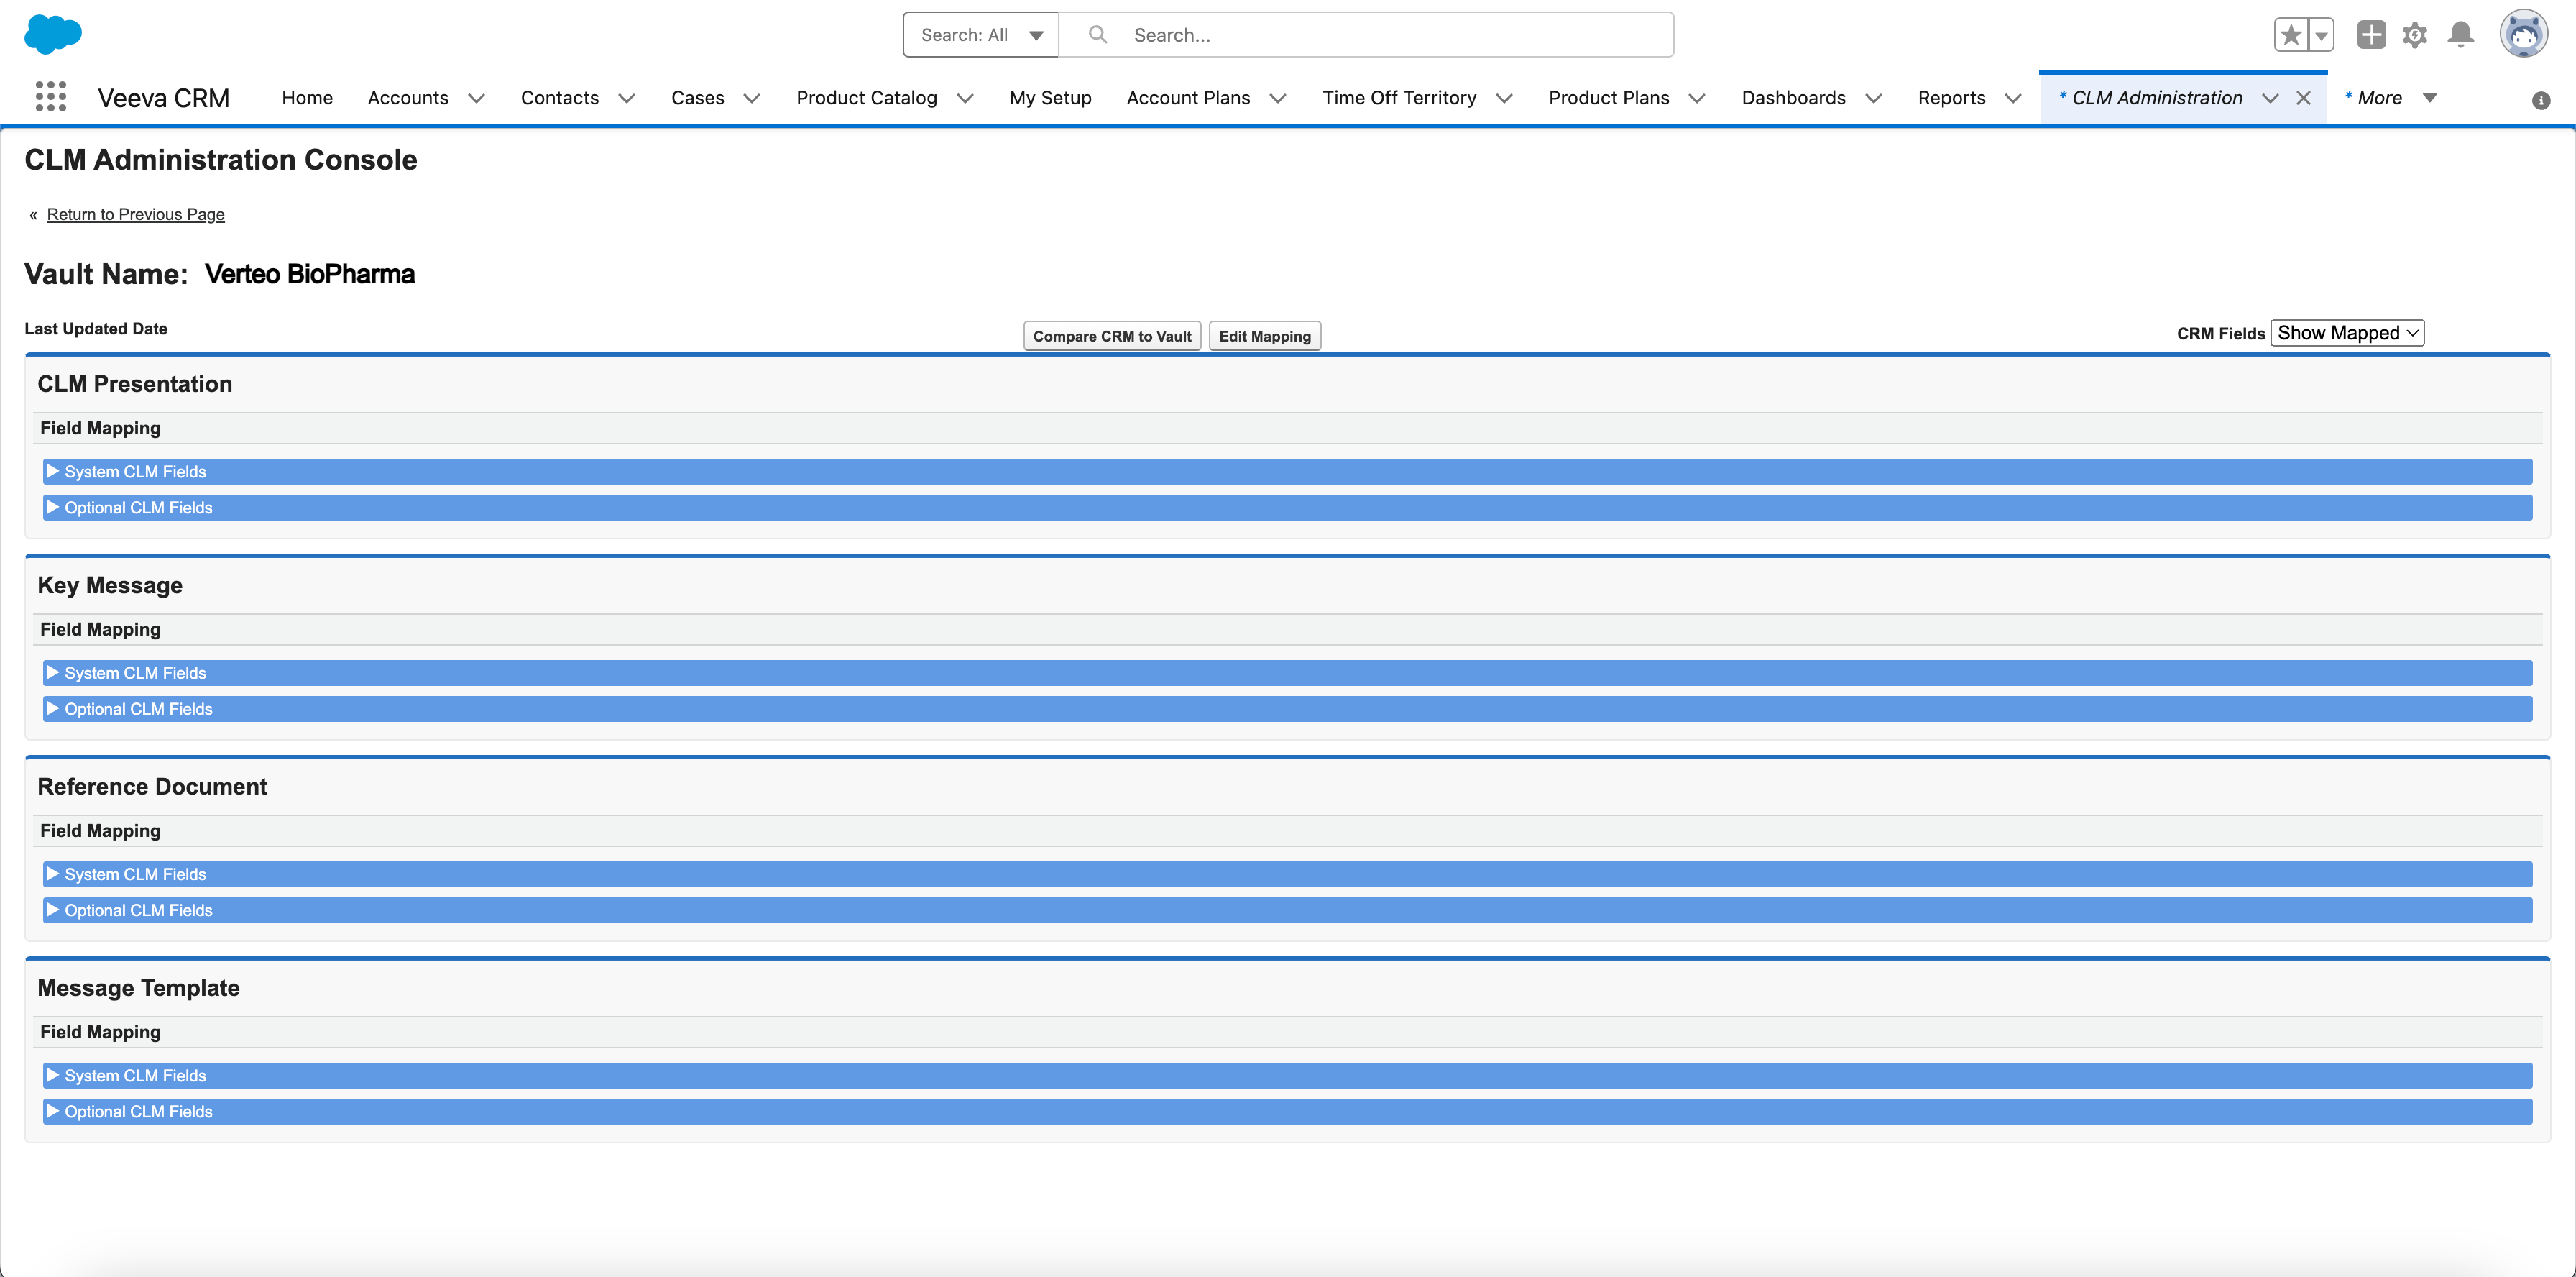Click the Return to Previous Page link
The height and width of the screenshot is (1277, 2576).
136,215
